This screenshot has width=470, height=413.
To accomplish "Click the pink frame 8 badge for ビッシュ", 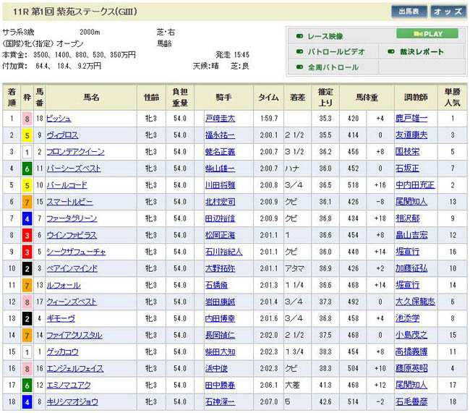I will pyautogui.click(x=27, y=119).
